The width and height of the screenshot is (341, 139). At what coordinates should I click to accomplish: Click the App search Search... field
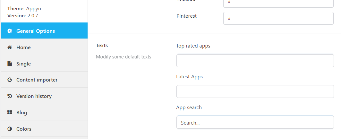(255, 123)
